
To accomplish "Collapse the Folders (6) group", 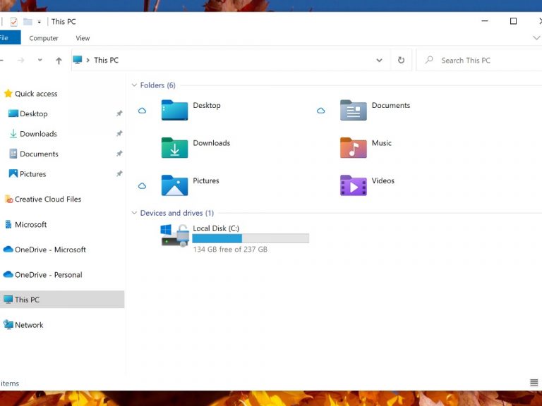I will 134,85.
